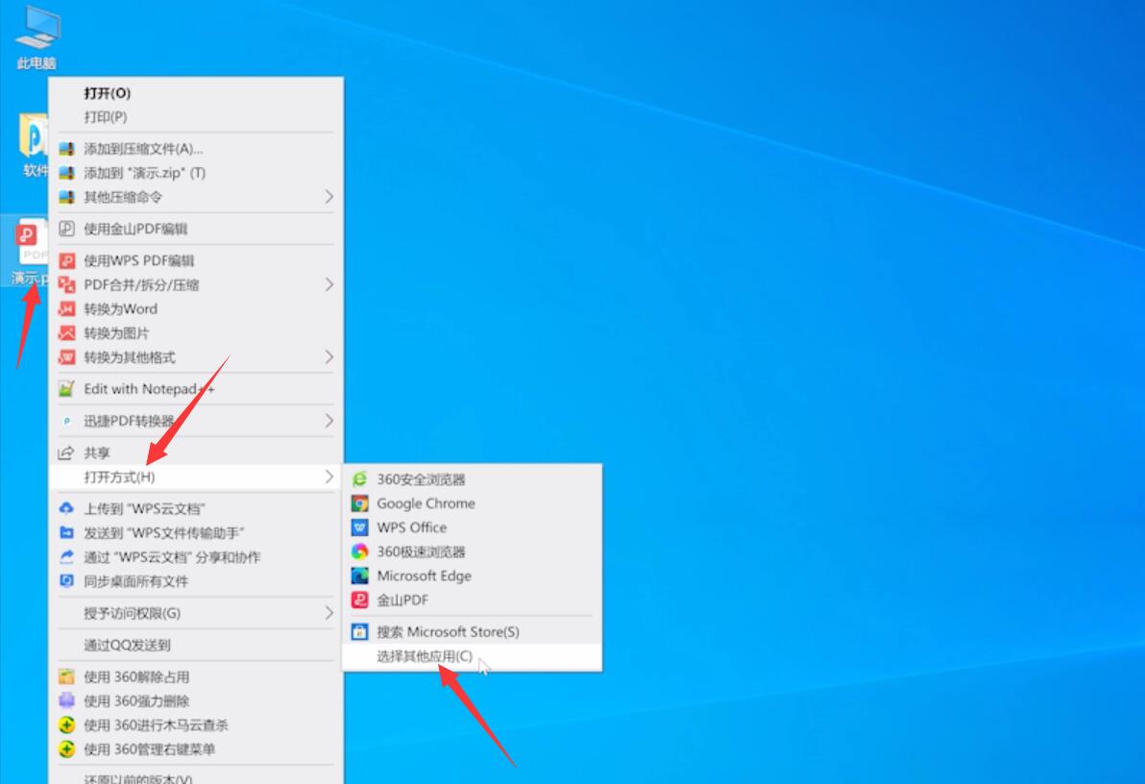Click the 金山PDF icon in submenu
The image size is (1145, 784).
(359, 600)
